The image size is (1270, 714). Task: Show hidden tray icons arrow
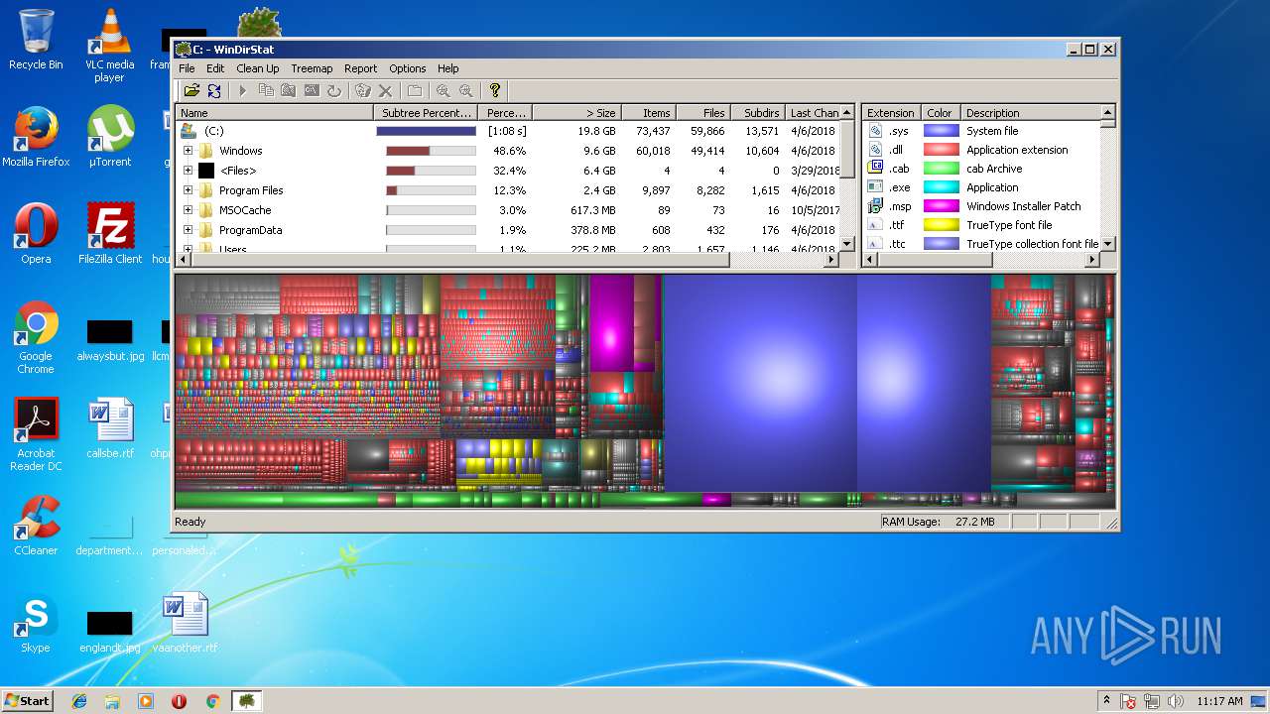click(1106, 701)
